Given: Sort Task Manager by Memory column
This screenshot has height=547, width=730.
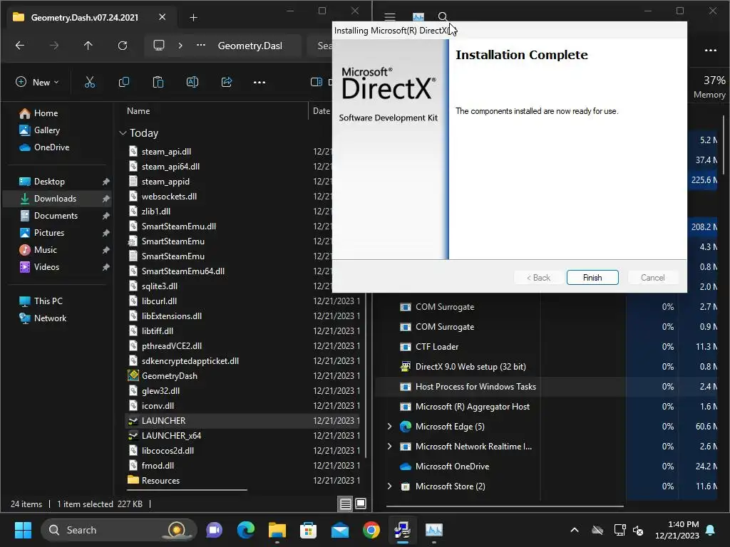Looking at the screenshot, I should (709, 87).
